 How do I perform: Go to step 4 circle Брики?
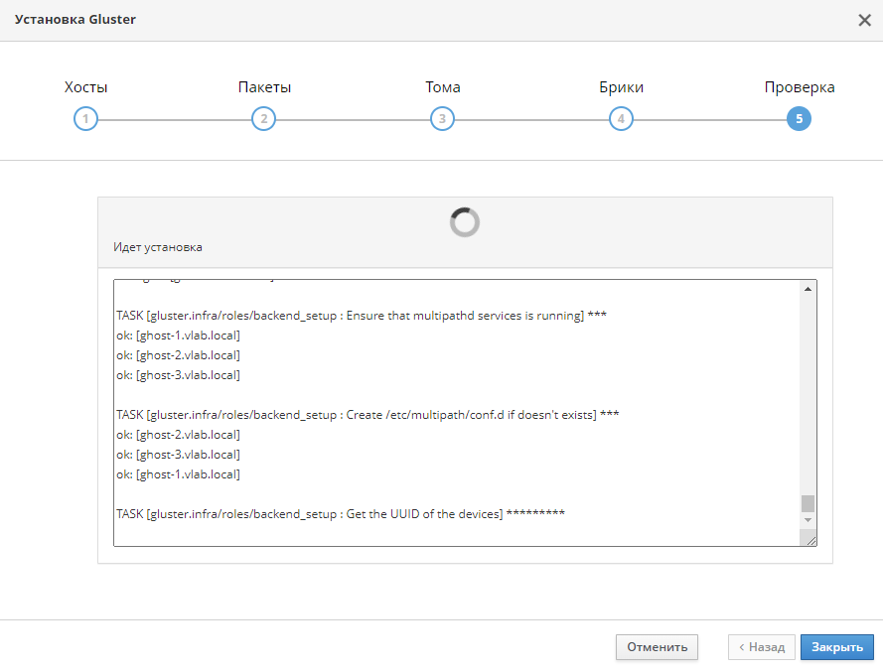[x=621, y=119]
